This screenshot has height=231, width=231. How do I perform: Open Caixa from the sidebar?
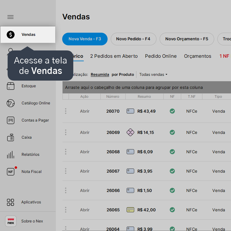(x=27, y=137)
